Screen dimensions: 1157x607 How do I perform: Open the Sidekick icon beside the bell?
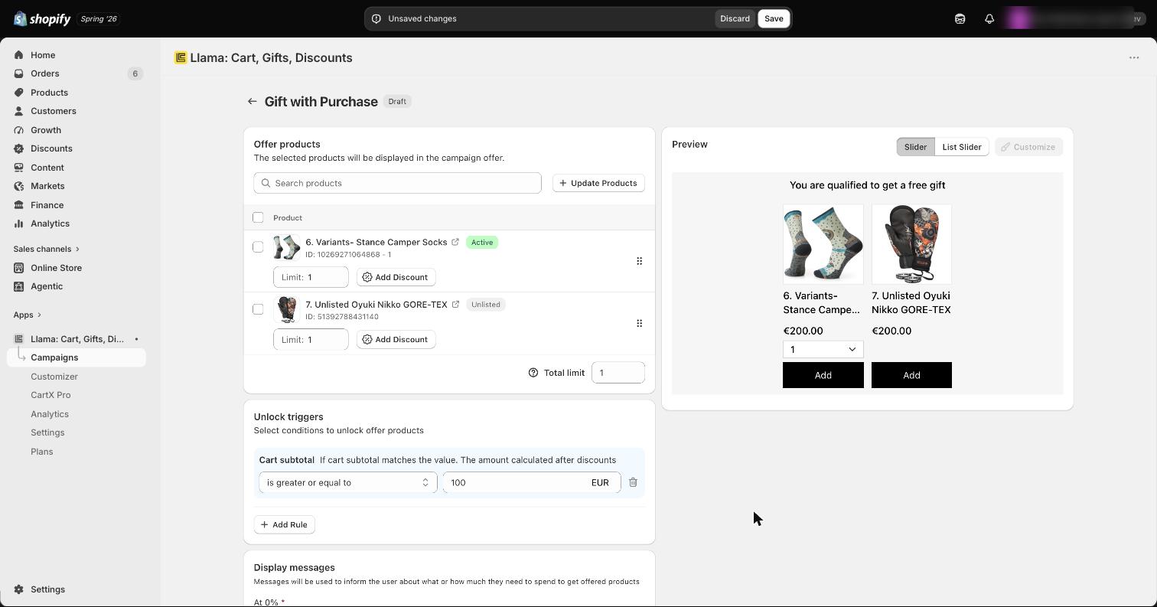pyautogui.click(x=960, y=18)
